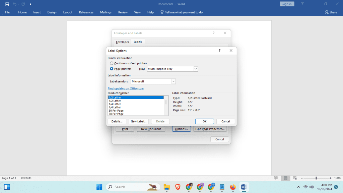This screenshot has width=343, height=193.
Task: Click the 100% zoom level
Action: pos(338,178)
